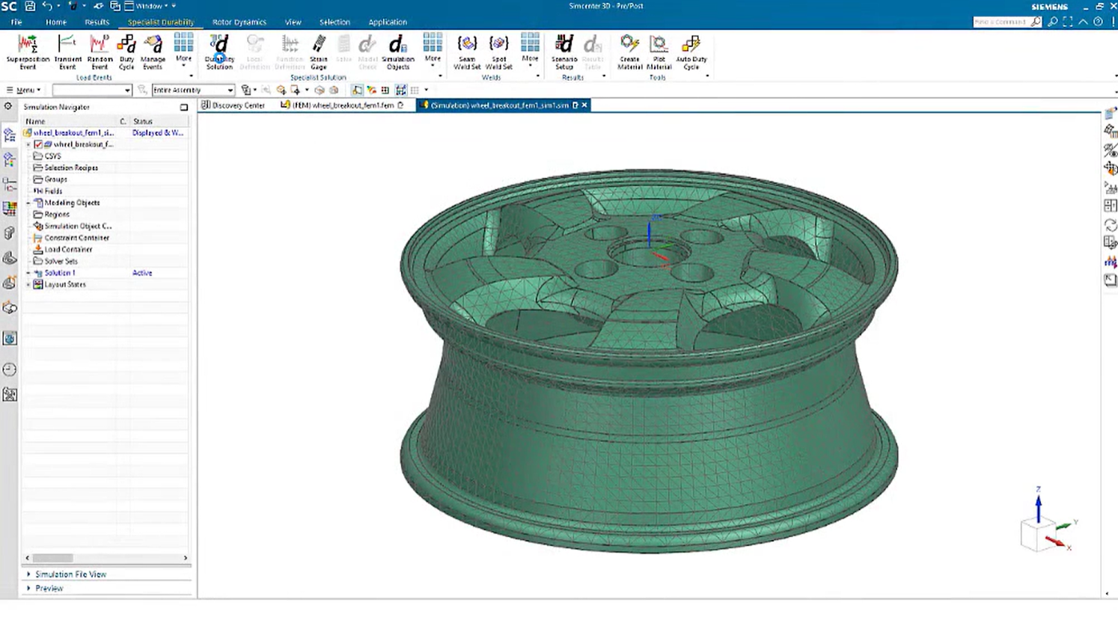Open Simulation Objects

pos(397,52)
